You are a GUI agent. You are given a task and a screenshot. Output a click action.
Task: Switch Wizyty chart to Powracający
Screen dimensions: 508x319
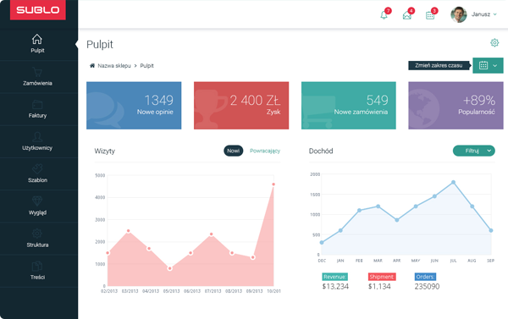coord(265,151)
